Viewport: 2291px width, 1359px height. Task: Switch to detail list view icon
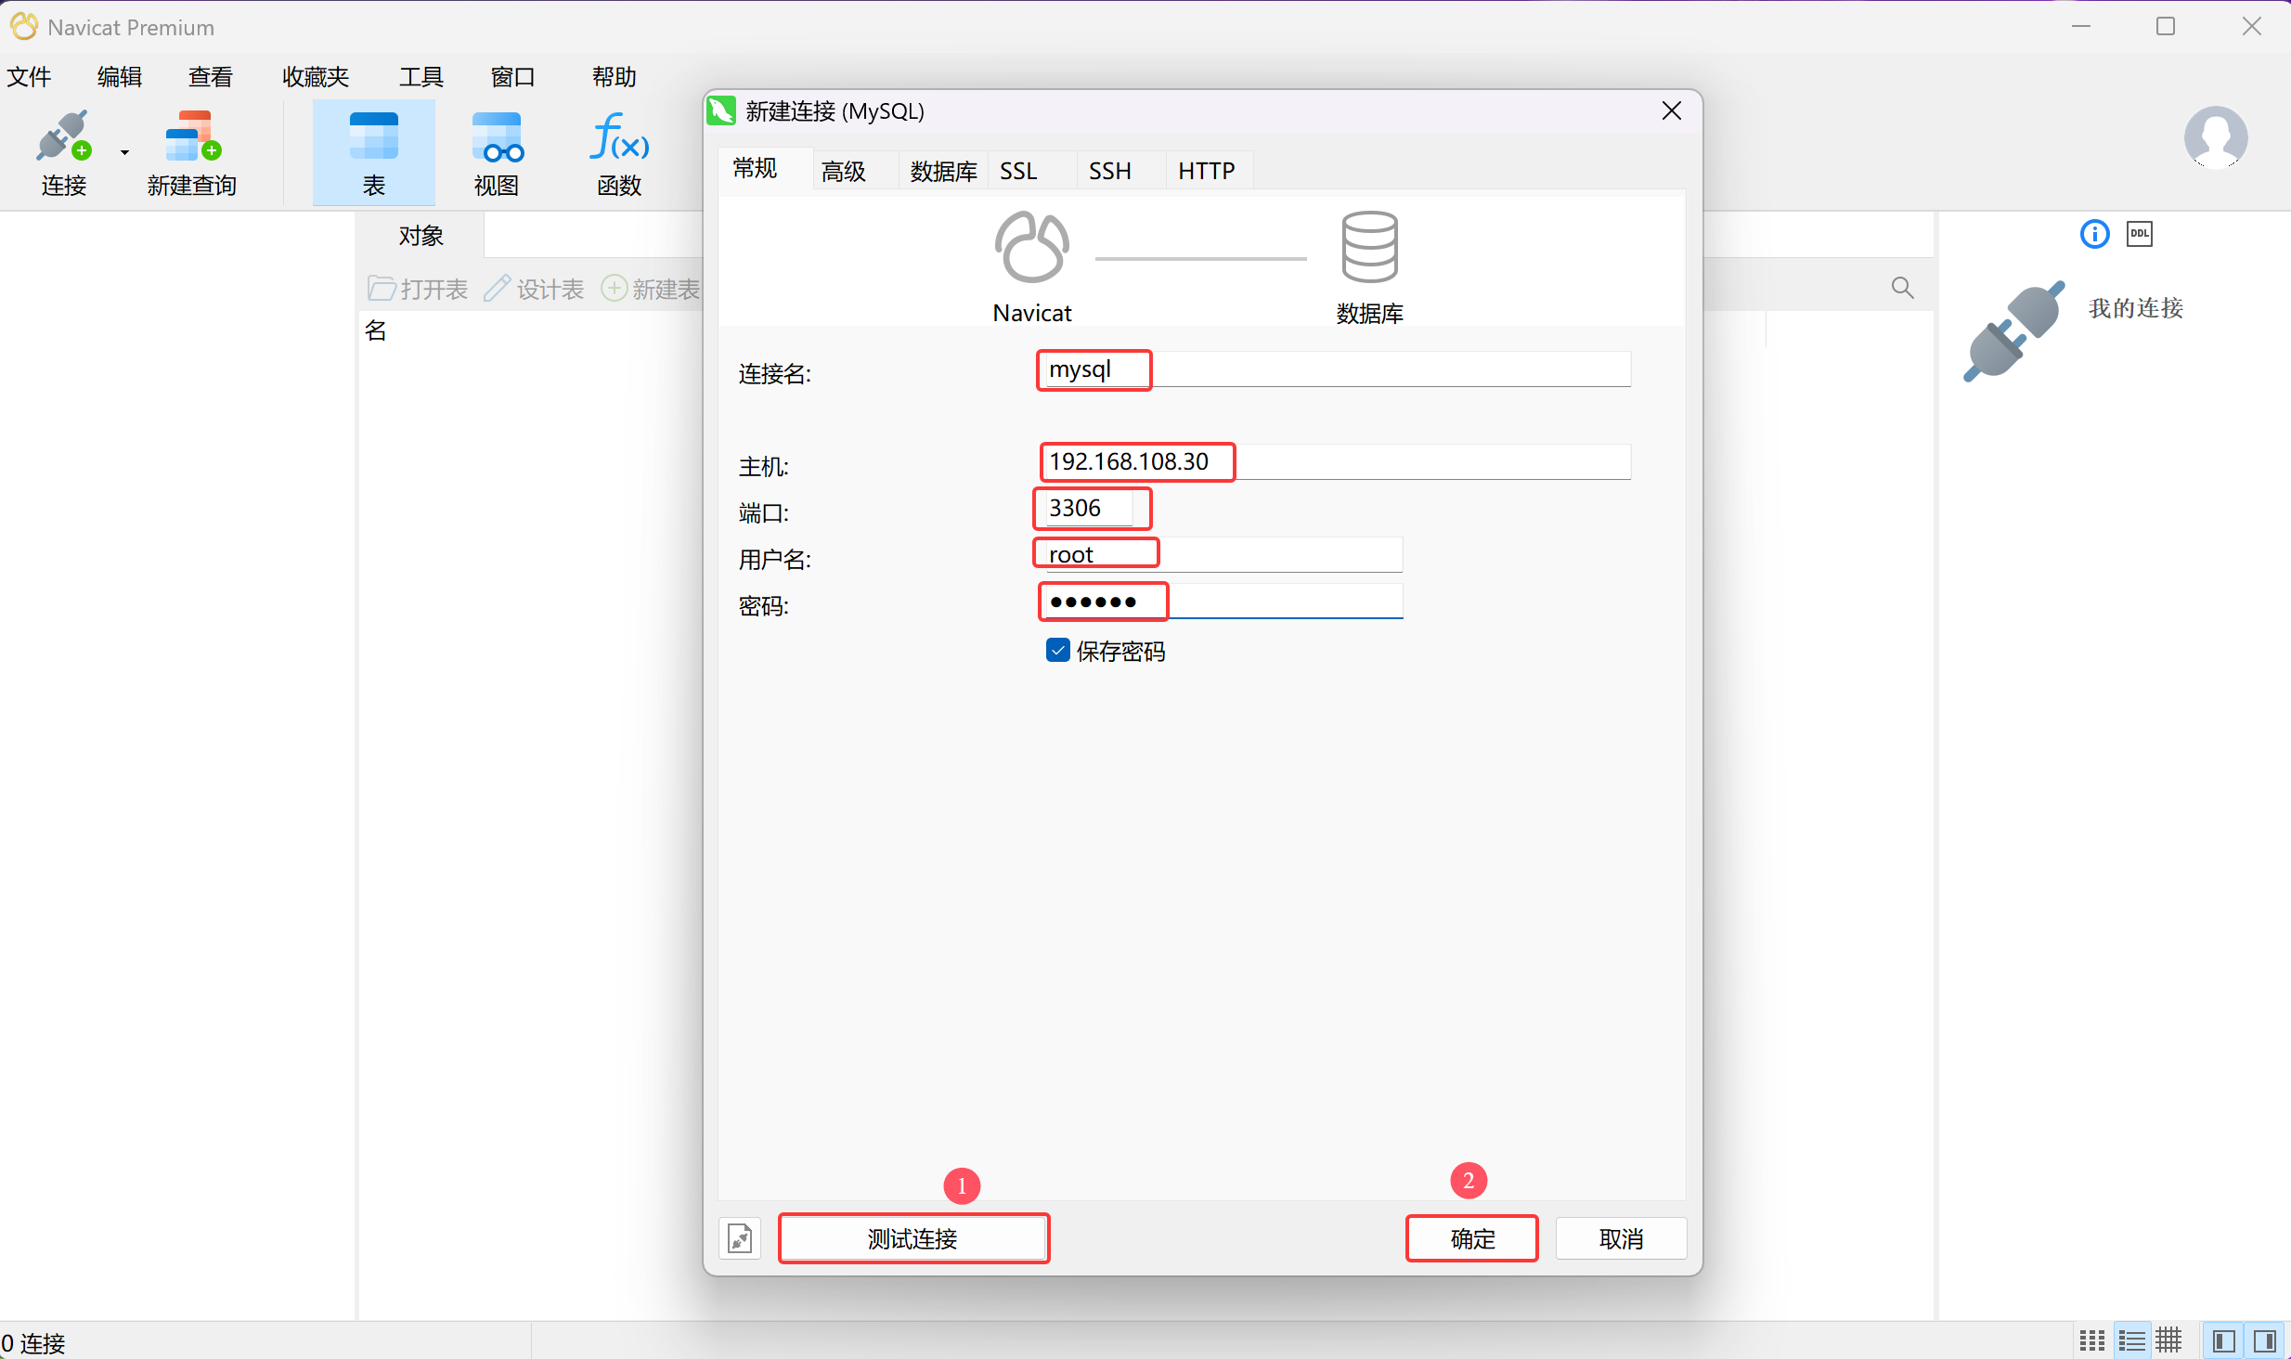[2131, 1340]
